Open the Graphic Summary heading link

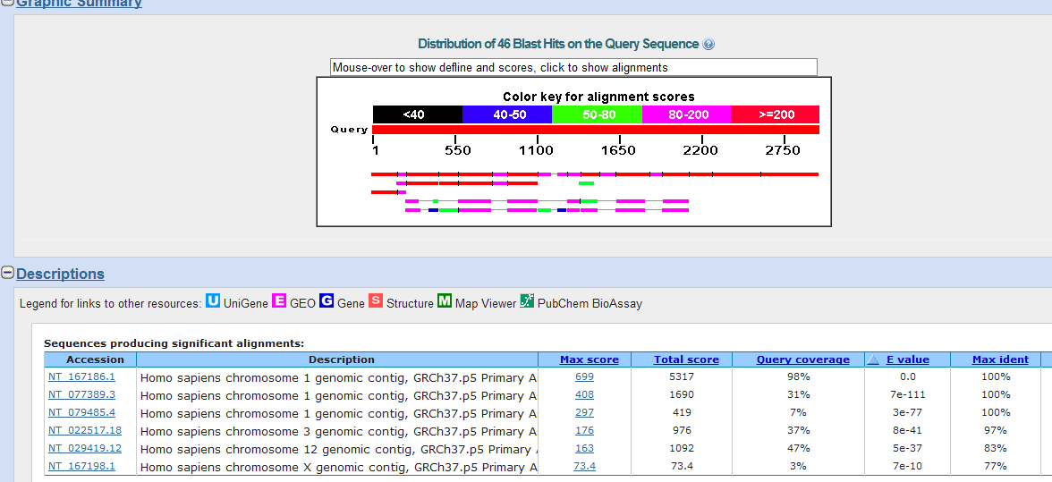[79, 4]
